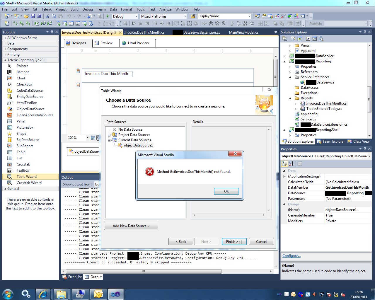375x300 pixels.
Task: Switch to the Team Explorer tab
Action: click(x=330, y=142)
